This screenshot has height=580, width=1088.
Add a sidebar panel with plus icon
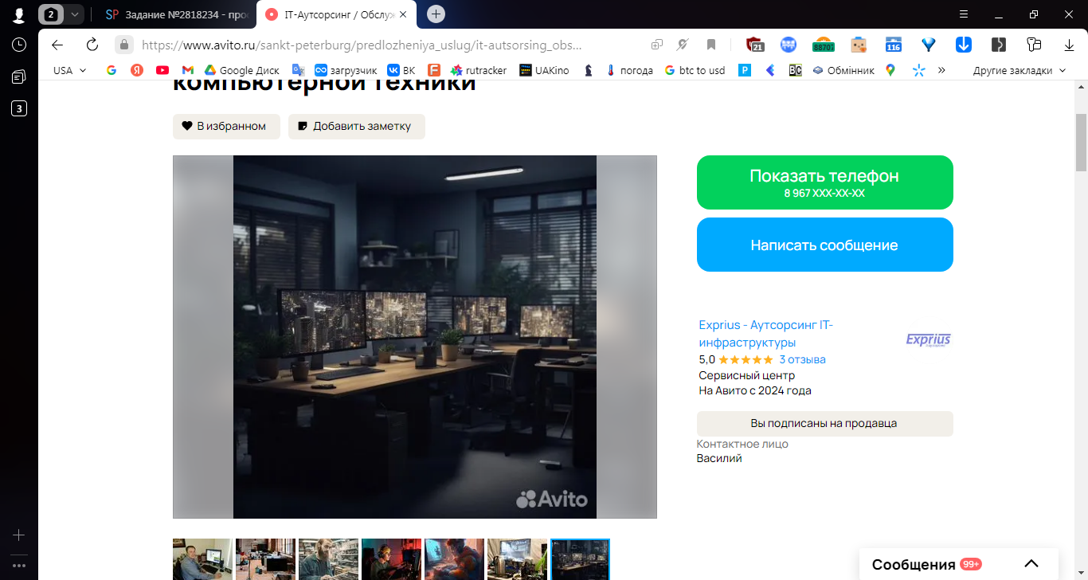click(x=19, y=535)
